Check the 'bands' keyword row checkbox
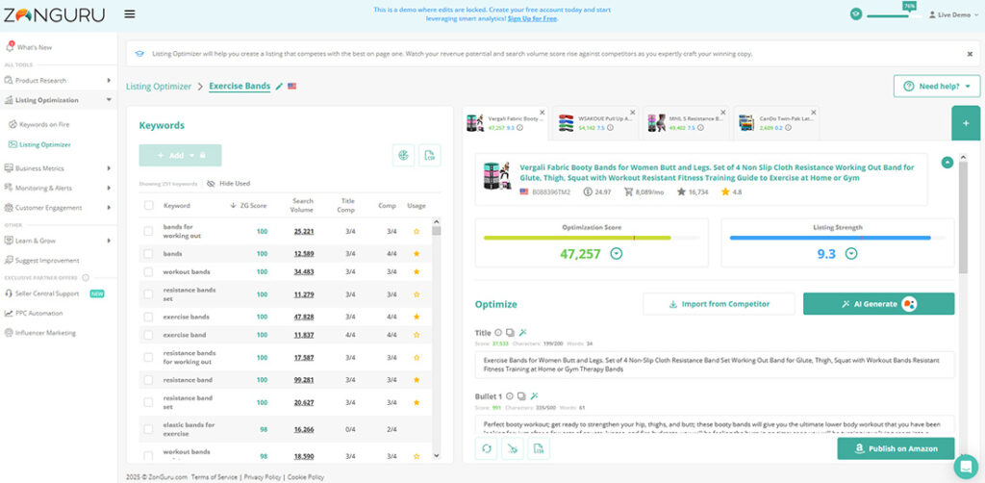Screen dimensions: 985x483 click(148, 254)
